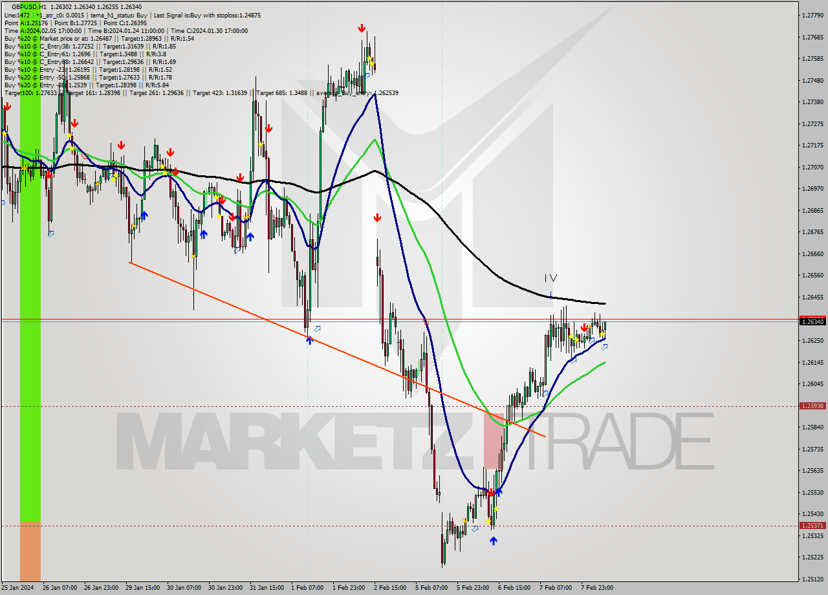Click the 1.26660 price axis label
828x595 pixels.
pyautogui.click(x=812, y=254)
